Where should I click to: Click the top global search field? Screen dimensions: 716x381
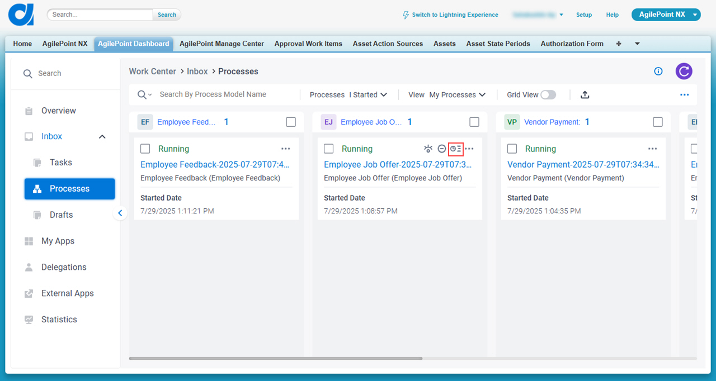[x=100, y=15]
